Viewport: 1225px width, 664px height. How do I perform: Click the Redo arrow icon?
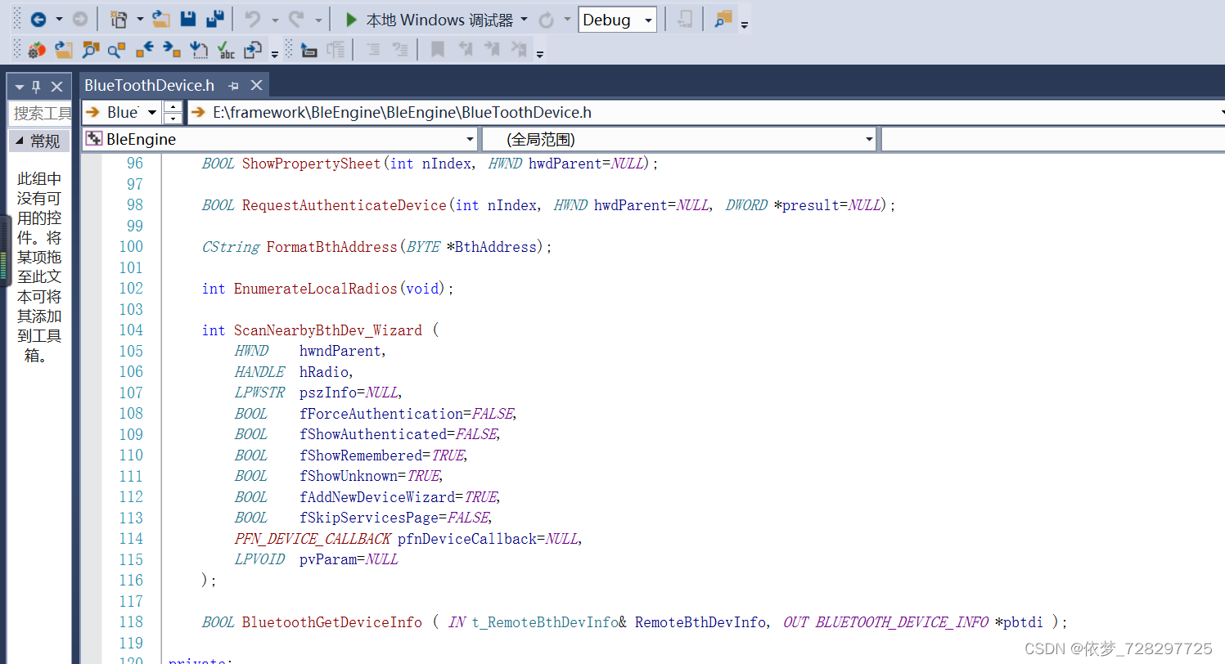click(296, 20)
